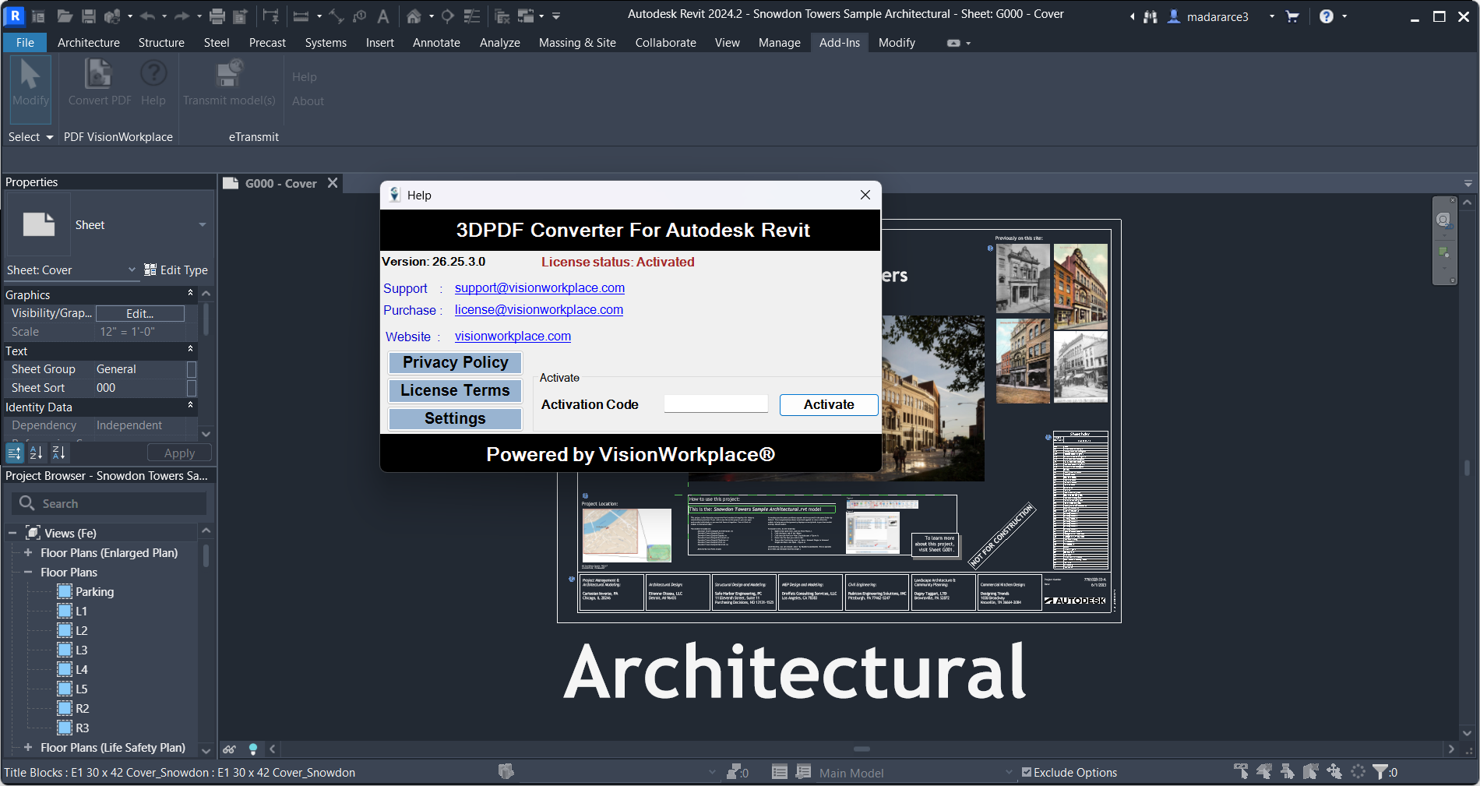Switch to the Massing & Site ribbon tab

(577, 43)
